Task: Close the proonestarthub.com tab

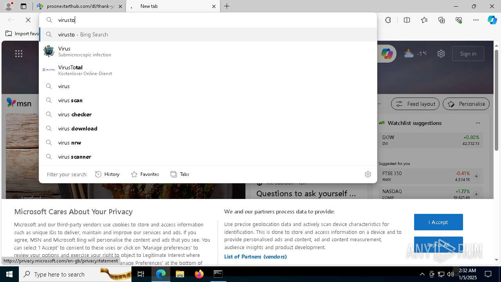Action: point(120,6)
